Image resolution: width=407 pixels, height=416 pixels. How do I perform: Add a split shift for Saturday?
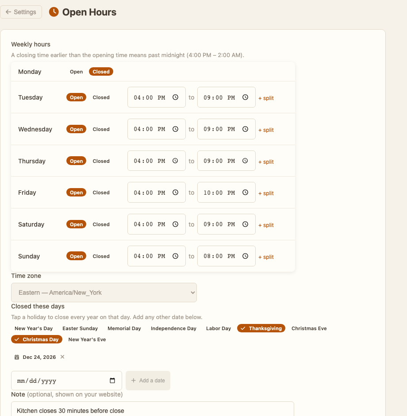[266, 225]
